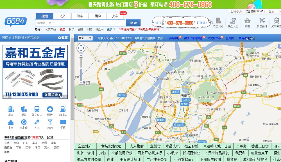Click the 玄武 district link
This screenshot has height=162, width=281.
[x=7, y=143]
